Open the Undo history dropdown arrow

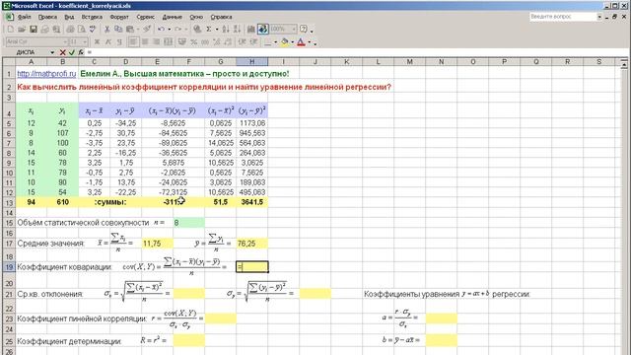point(169,30)
